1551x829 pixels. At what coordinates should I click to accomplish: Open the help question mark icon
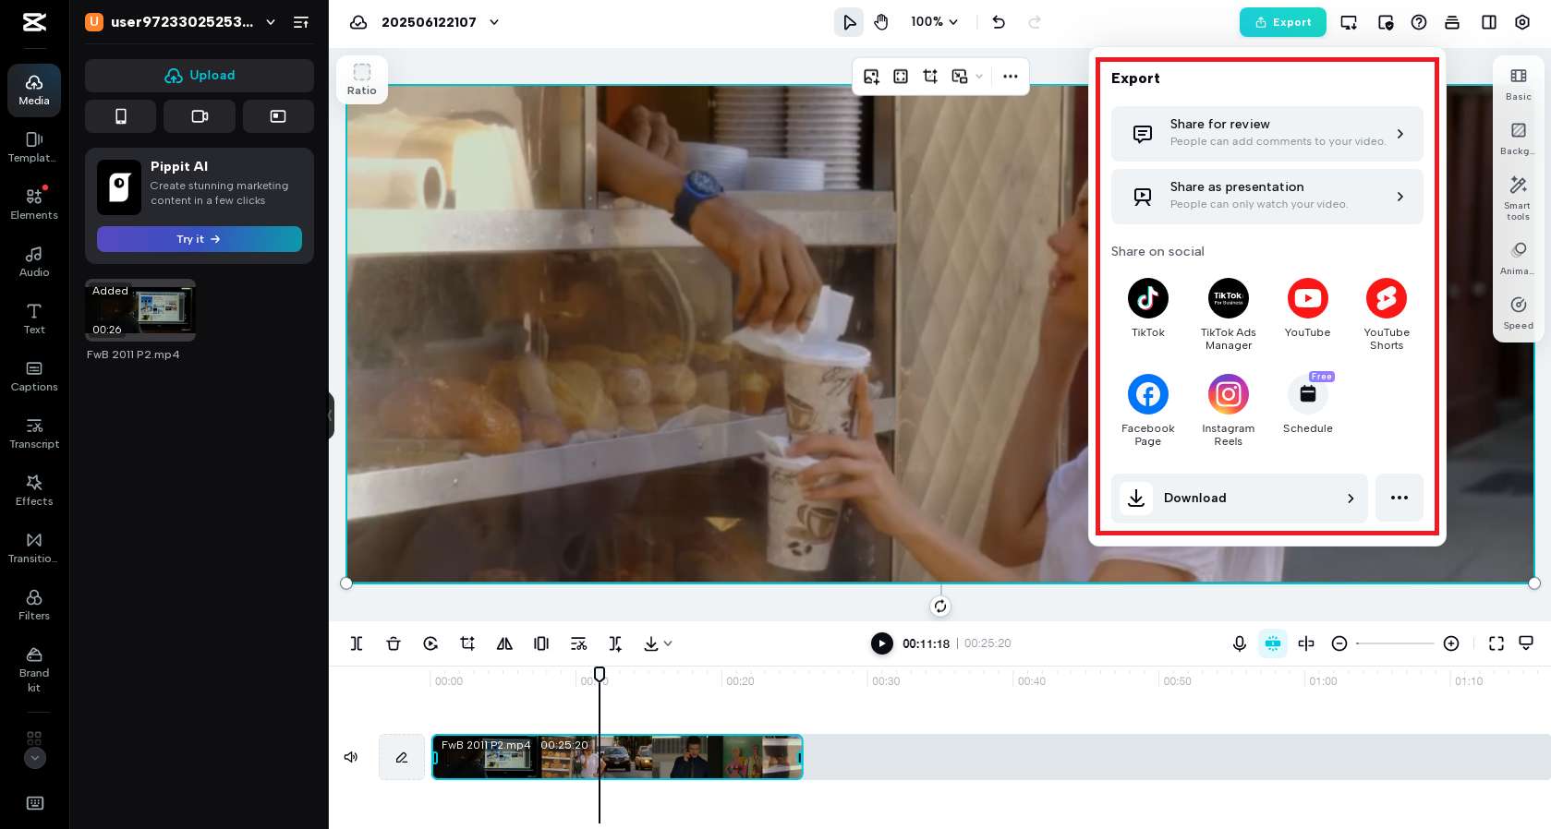[x=1419, y=22]
